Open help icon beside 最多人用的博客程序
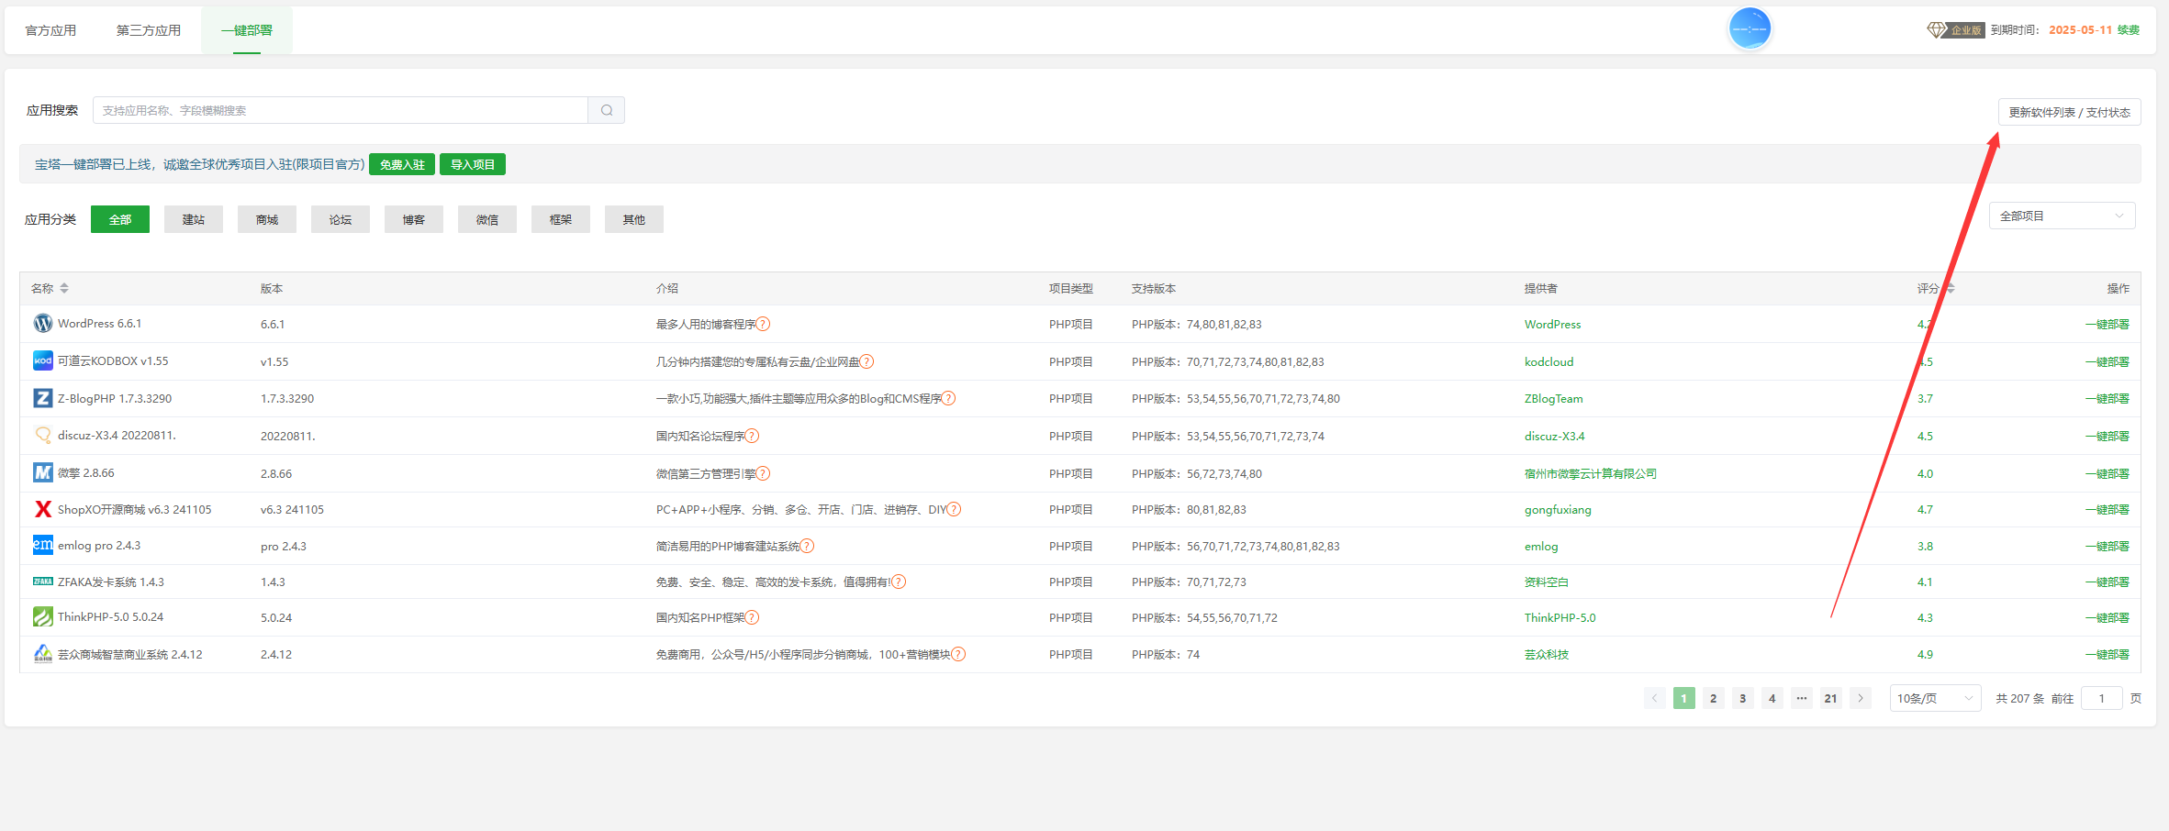 764,324
